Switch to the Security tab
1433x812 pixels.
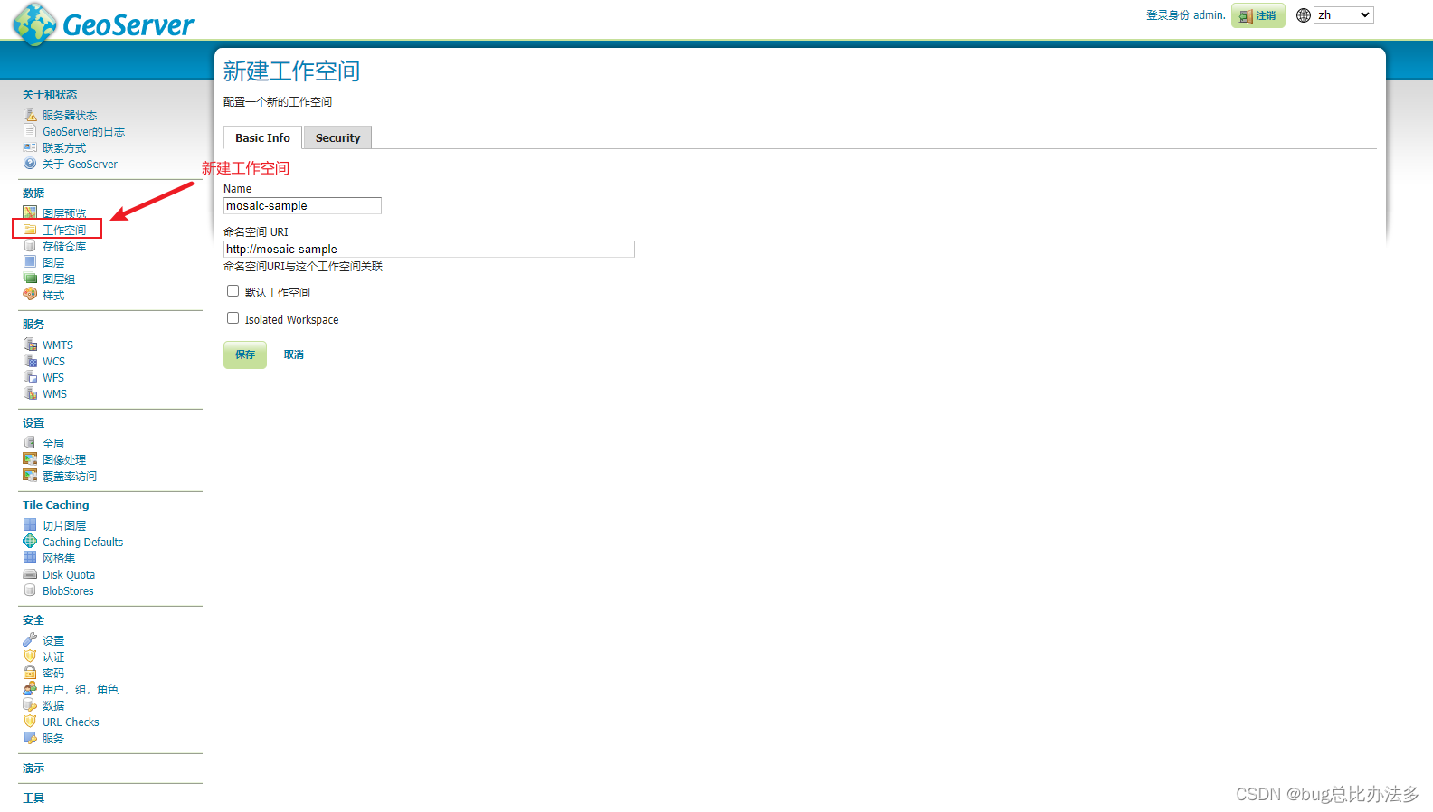(x=337, y=137)
